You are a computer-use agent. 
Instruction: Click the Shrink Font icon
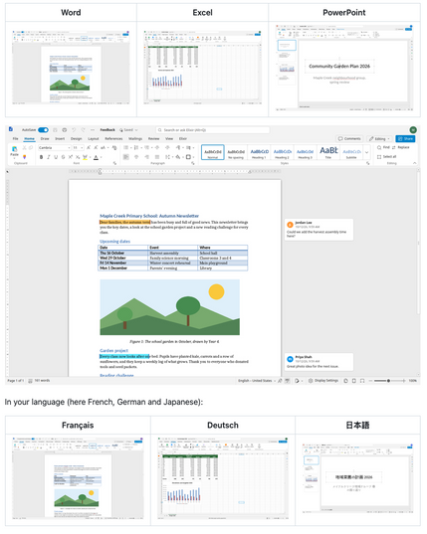point(96,148)
